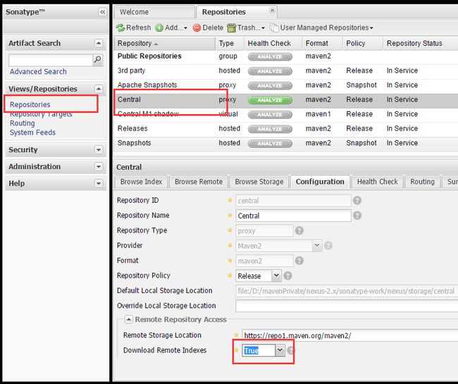Click the Remote Storage Location field
The width and height of the screenshot is (458, 384).
pos(349,335)
